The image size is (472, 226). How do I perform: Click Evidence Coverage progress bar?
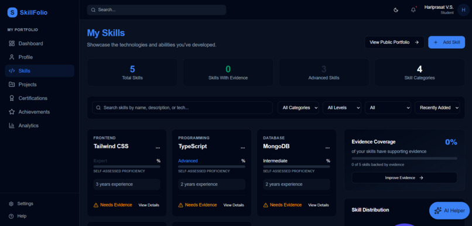tap(404, 158)
